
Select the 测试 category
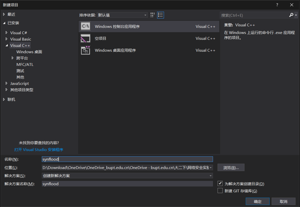click(20, 71)
